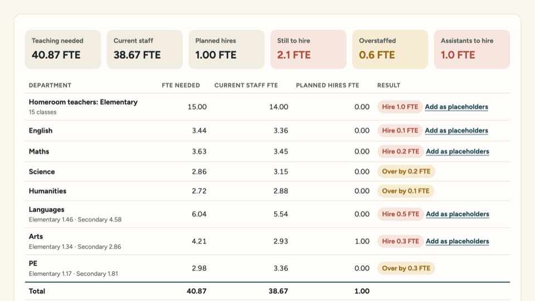Screen dimensions: 535x301
Task: Click Add as placeholders in Arts row
Action: pyautogui.click(x=457, y=241)
